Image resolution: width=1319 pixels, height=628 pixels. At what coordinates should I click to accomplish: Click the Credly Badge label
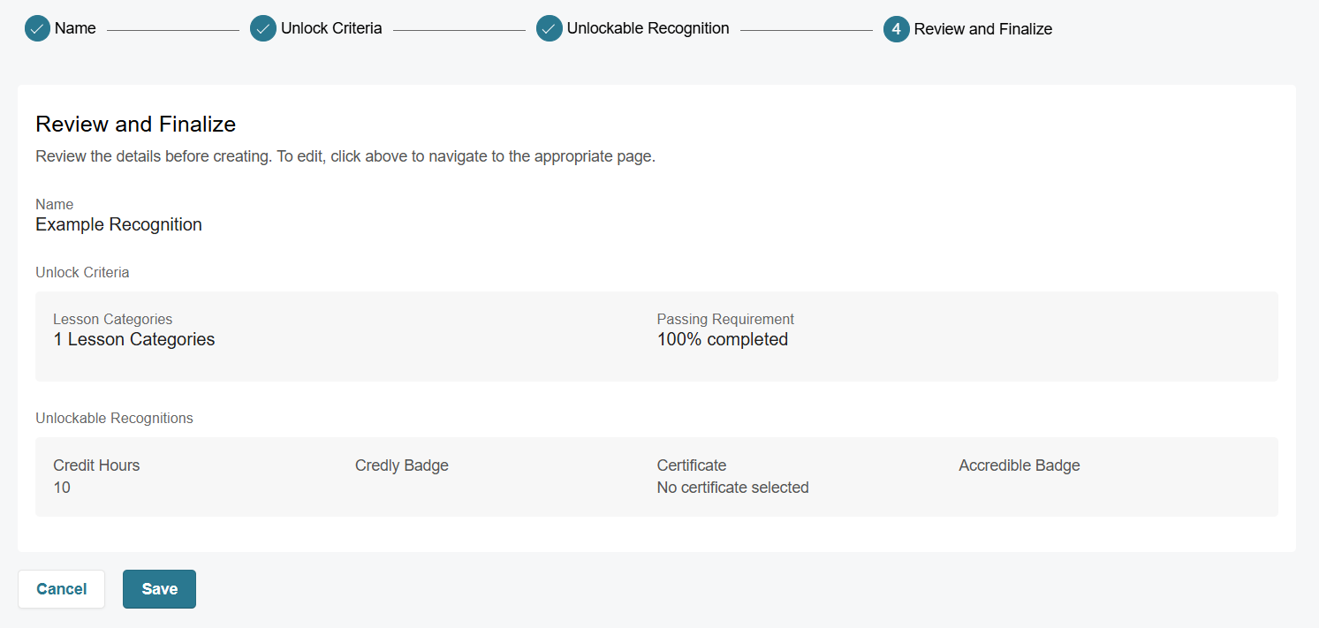coord(401,465)
